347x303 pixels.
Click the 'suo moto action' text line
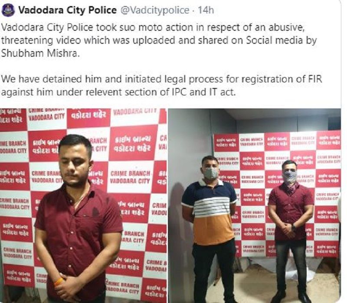152,27
